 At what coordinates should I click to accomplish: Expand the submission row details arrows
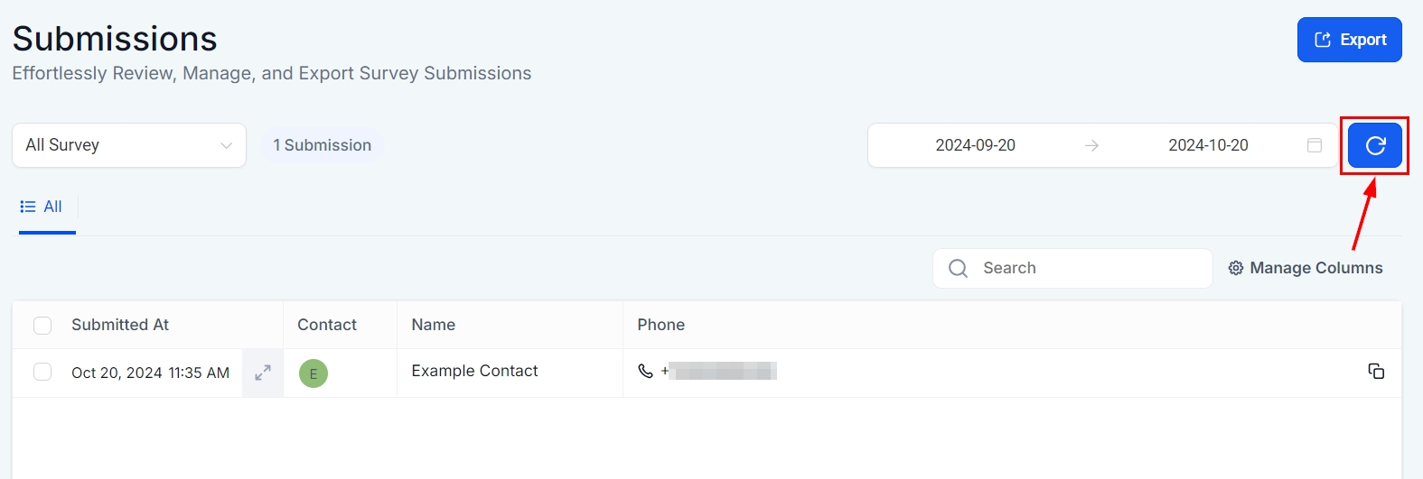[263, 373]
